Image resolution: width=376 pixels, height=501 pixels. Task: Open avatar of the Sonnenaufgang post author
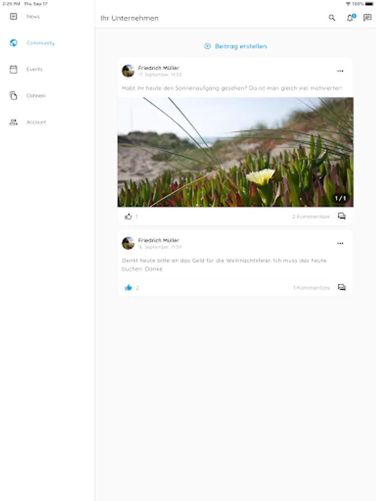[x=128, y=71]
